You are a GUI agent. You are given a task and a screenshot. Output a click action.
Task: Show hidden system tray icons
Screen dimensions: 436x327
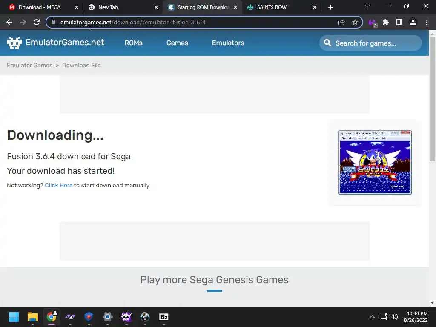pyautogui.click(x=372, y=317)
